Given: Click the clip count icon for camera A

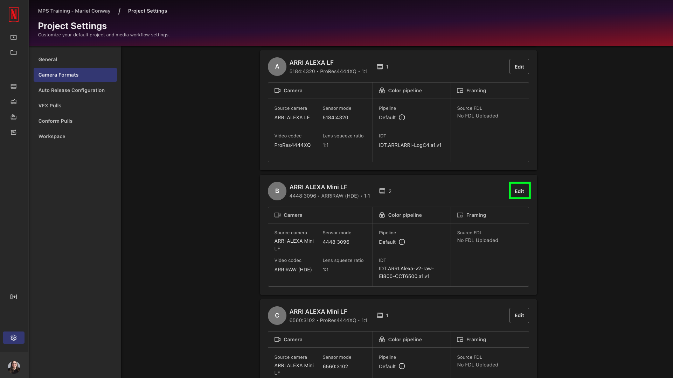Looking at the screenshot, I should [x=380, y=67].
